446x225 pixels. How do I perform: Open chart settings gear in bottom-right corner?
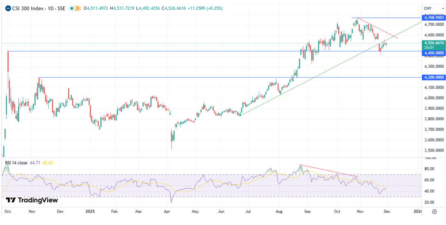434,212
